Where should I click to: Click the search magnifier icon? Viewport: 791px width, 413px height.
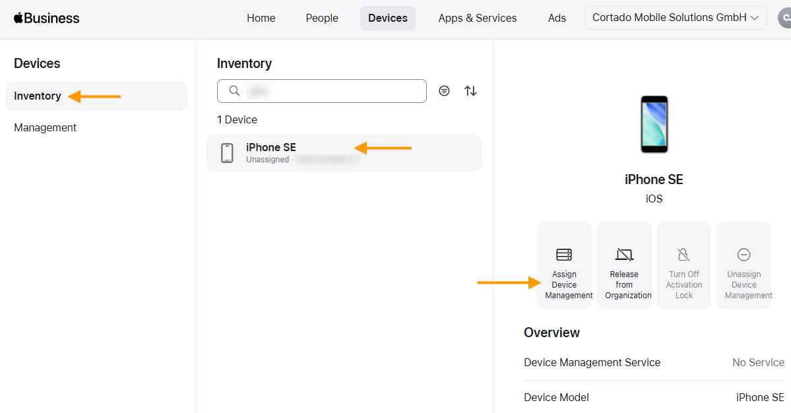pyautogui.click(x=234, y=90)
